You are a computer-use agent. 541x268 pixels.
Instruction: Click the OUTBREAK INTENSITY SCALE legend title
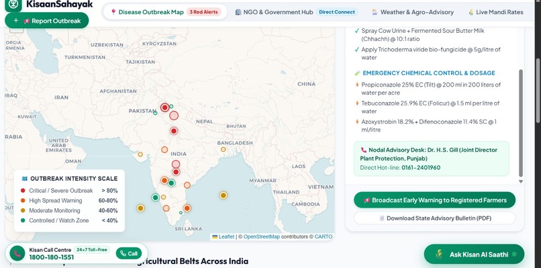pos(74,179)
